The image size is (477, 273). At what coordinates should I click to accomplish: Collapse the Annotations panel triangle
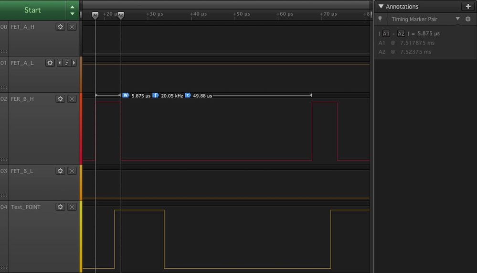click(381, 6)
